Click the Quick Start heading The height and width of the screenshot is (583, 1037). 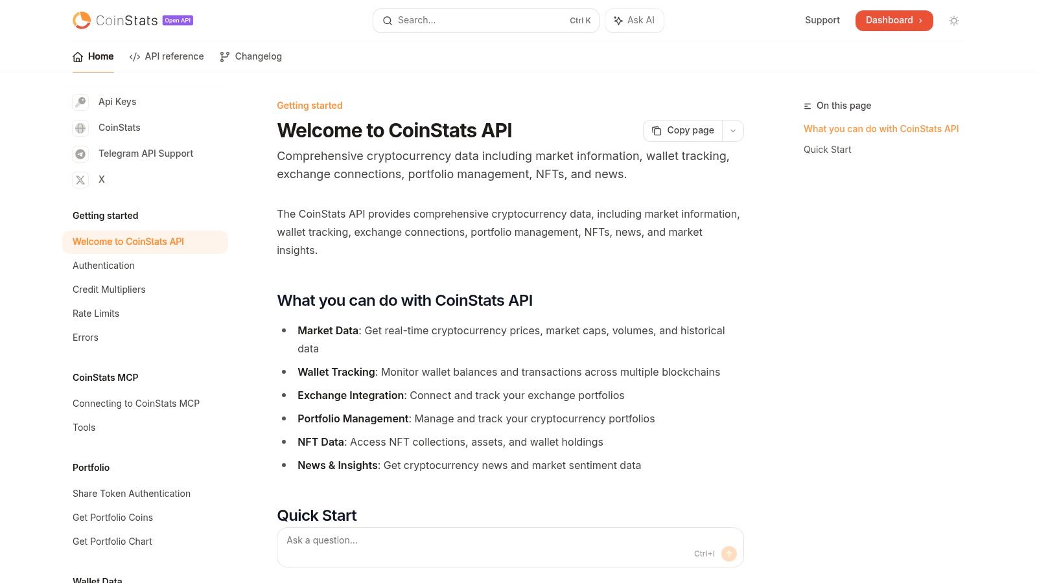[317, 516]
